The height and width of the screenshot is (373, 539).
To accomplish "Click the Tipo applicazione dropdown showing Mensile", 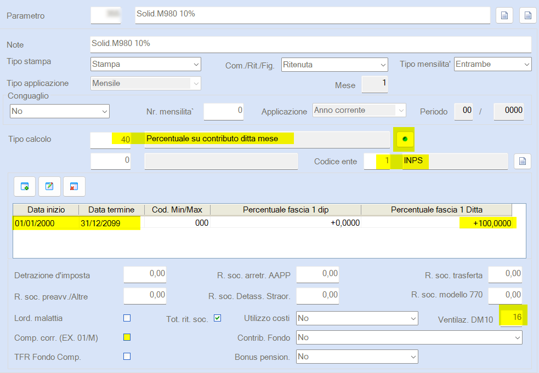I will 146,83.
